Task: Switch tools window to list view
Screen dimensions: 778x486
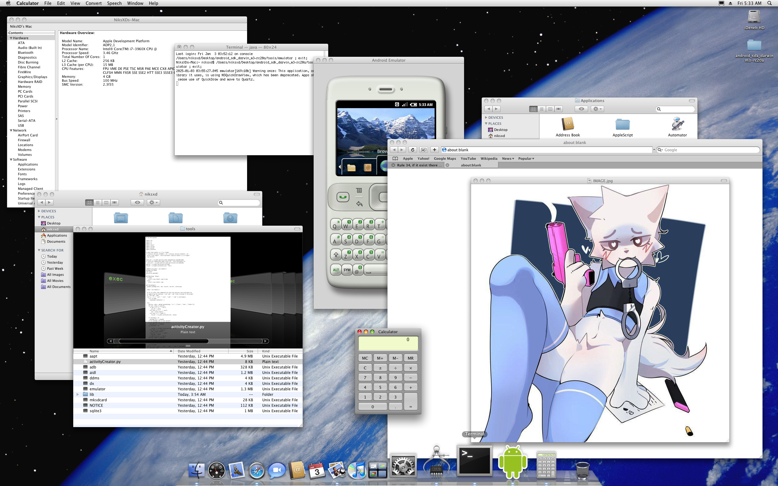Action: (x=98, y=203)
